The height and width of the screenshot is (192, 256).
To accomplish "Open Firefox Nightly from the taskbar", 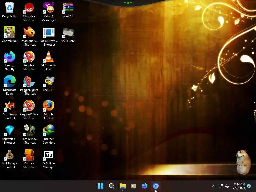I will pos(145,186).
